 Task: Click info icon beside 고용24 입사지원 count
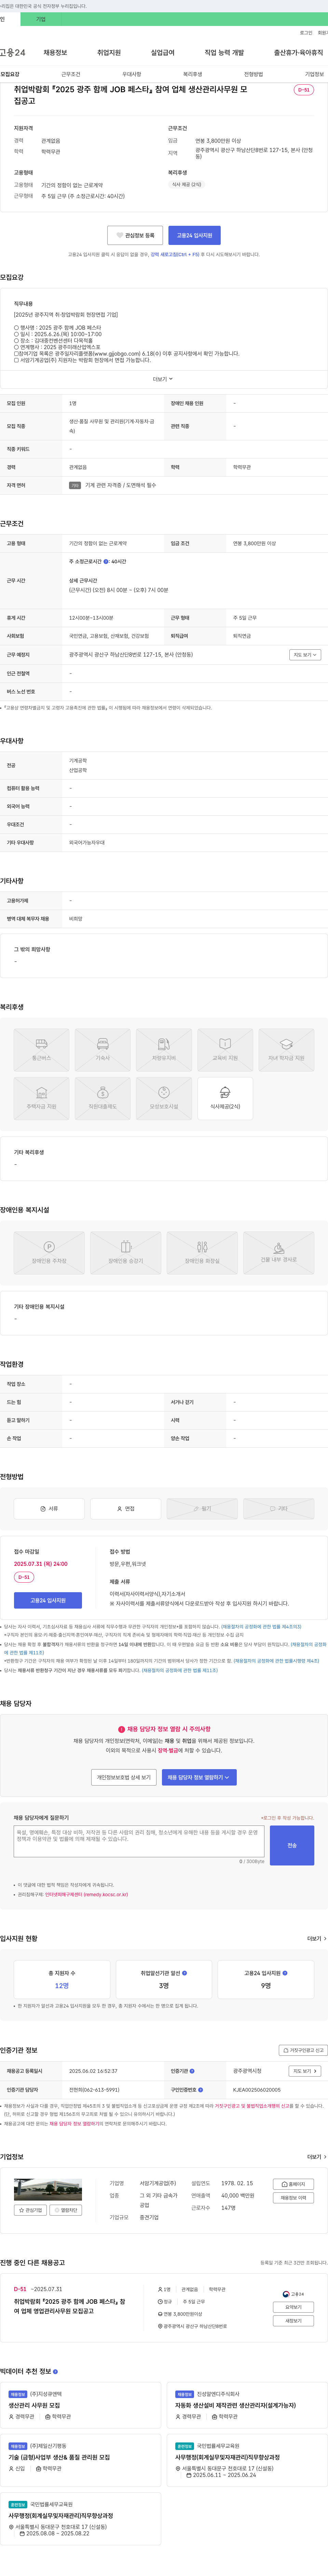[x=285, y=1973]
